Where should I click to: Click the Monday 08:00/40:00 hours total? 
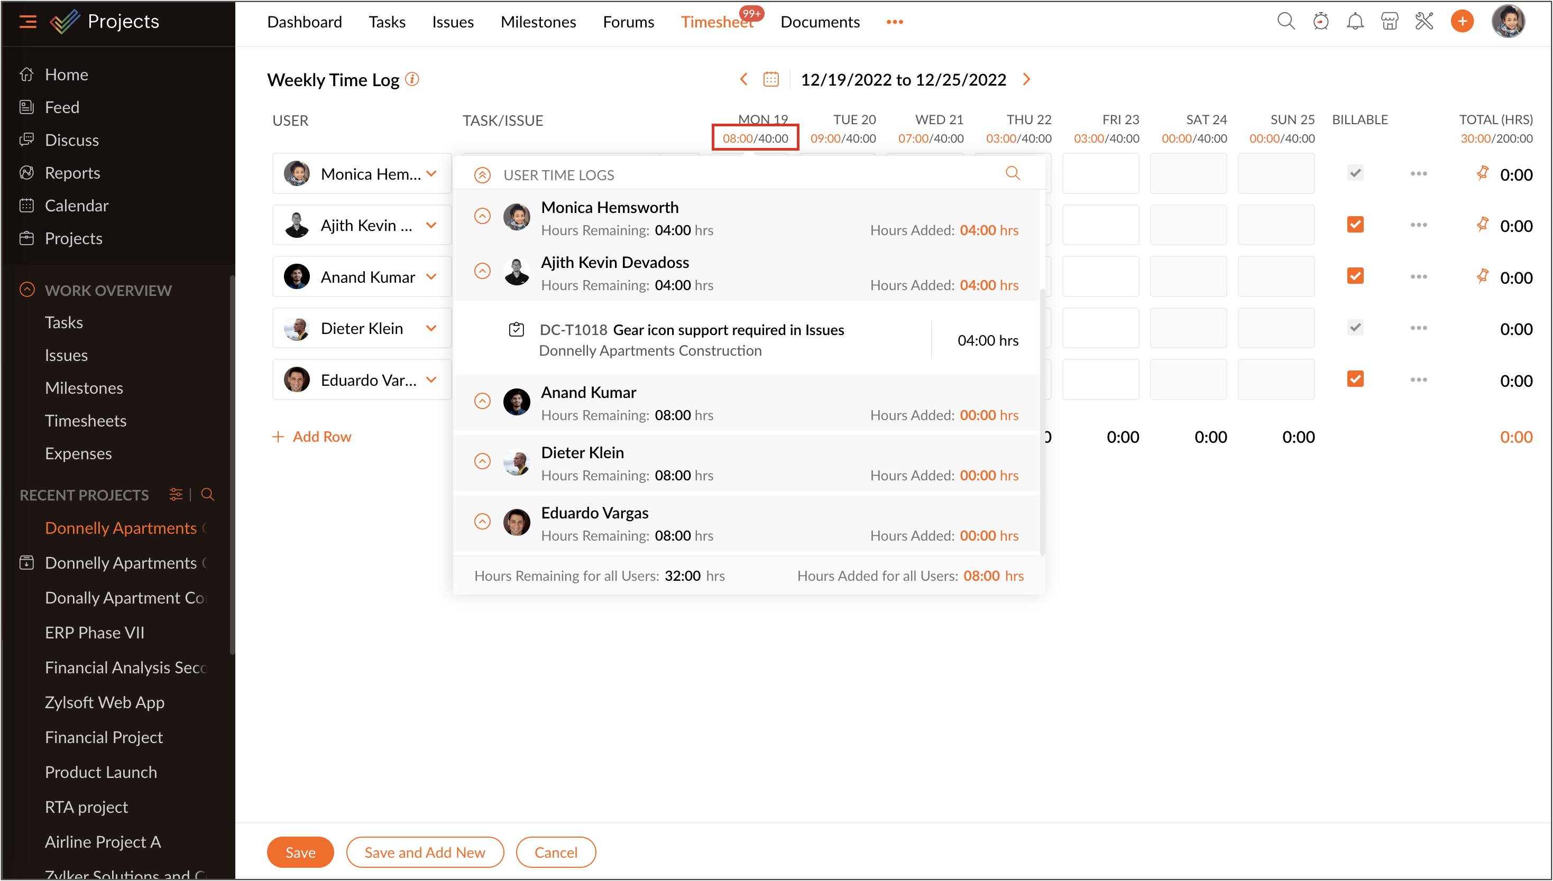point(755,138)
